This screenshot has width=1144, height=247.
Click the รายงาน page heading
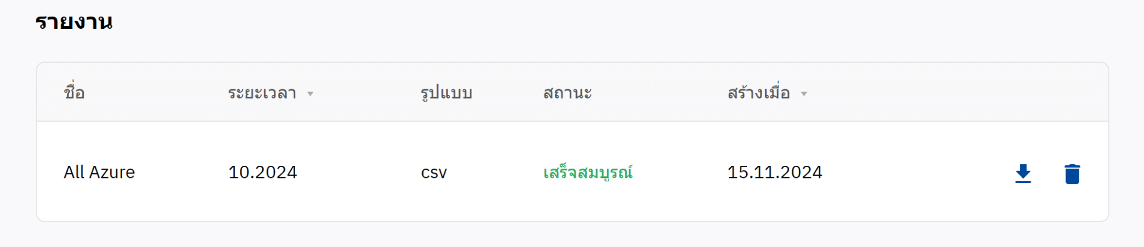73,22
